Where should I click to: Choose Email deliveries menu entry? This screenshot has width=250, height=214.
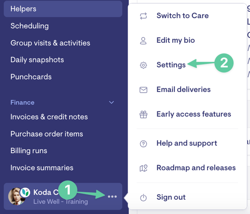[184, 90]
